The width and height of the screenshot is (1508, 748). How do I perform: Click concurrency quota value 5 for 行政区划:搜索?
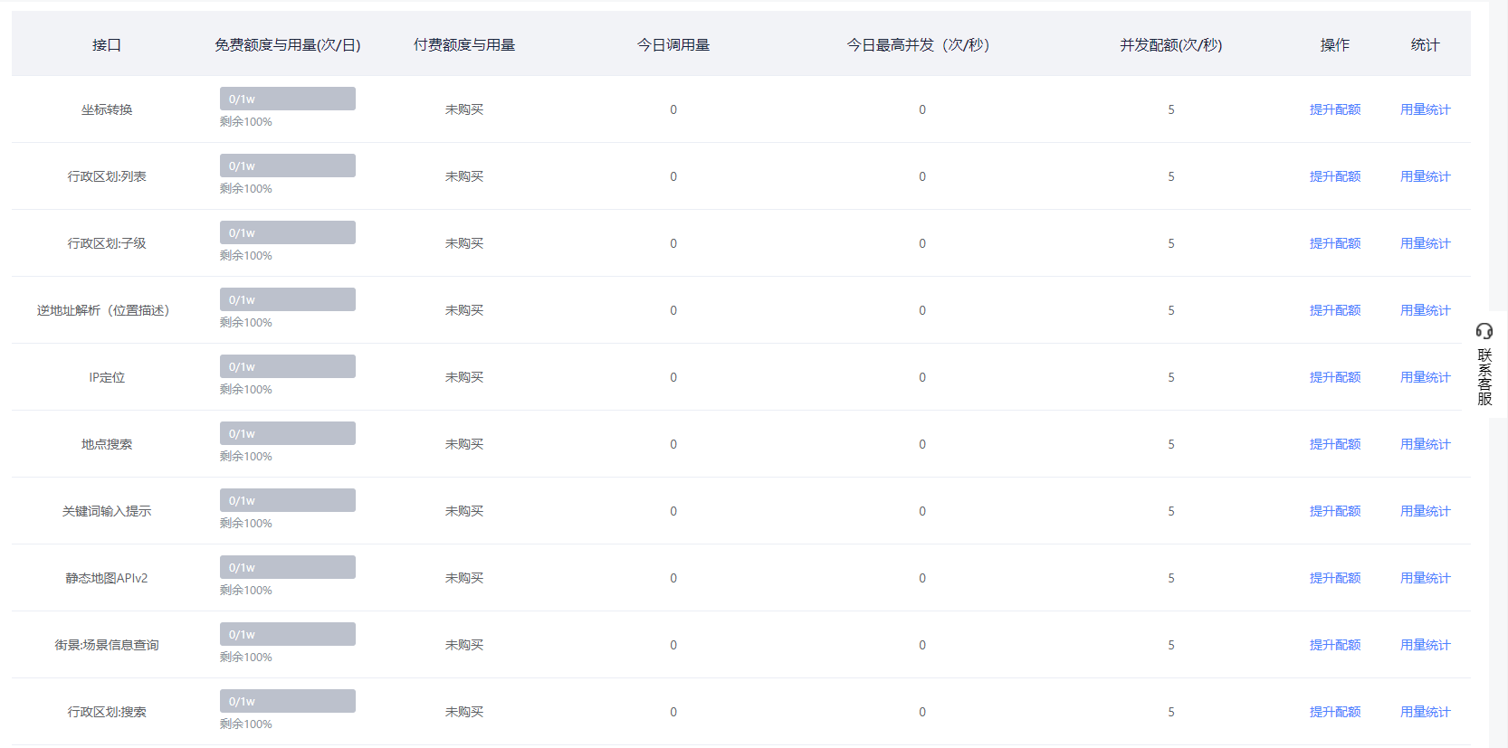pyautogui.click(x=1171, y=712)
